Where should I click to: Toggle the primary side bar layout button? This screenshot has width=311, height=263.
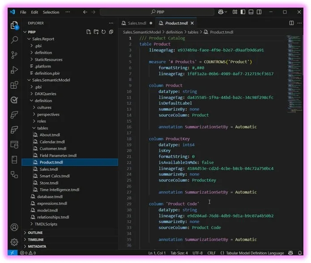click(243, 12)
